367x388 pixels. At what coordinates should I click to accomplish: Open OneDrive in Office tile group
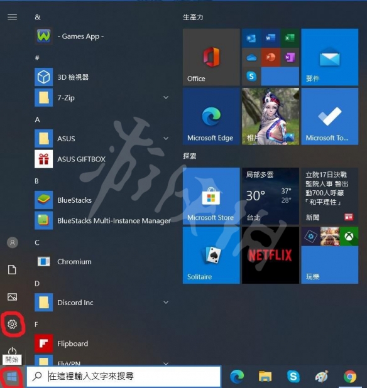point(251,57)
